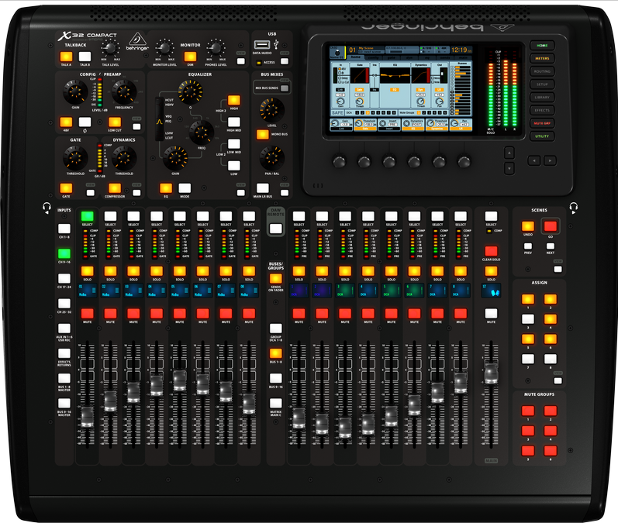This screenshot has width=618, height=523.
Task: Toggle the COMPRESSOR button
Action: [115, 188]
